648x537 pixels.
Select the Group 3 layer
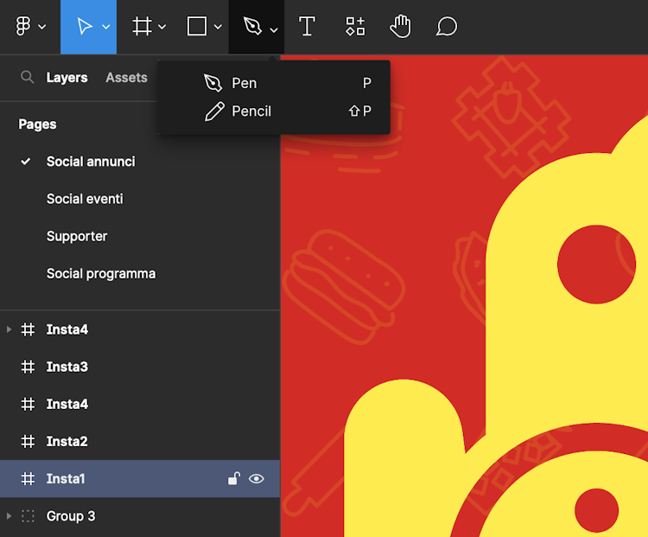coord(140,516)
